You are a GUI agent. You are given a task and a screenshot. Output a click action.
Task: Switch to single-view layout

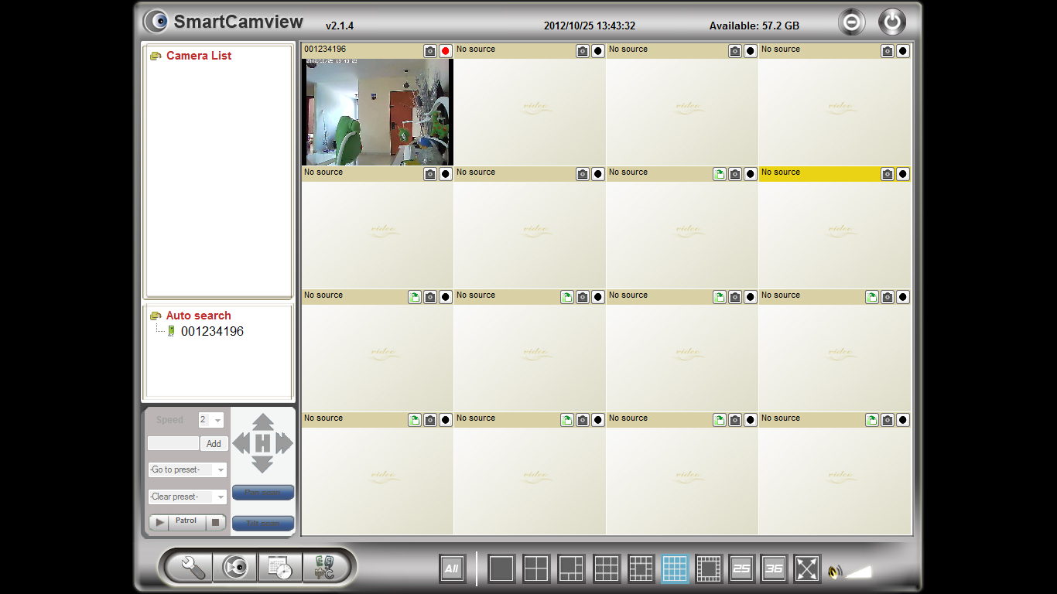(501, 569)
